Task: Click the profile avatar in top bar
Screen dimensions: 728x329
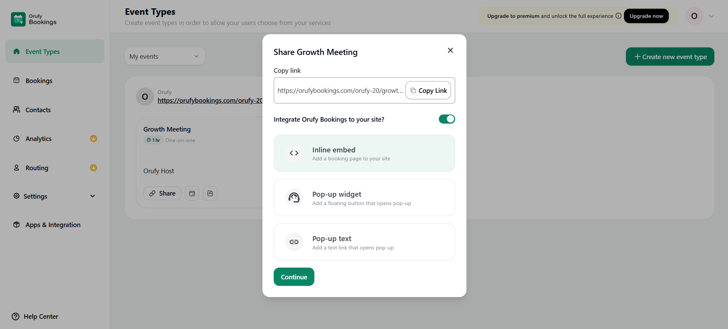Action: 694,16
